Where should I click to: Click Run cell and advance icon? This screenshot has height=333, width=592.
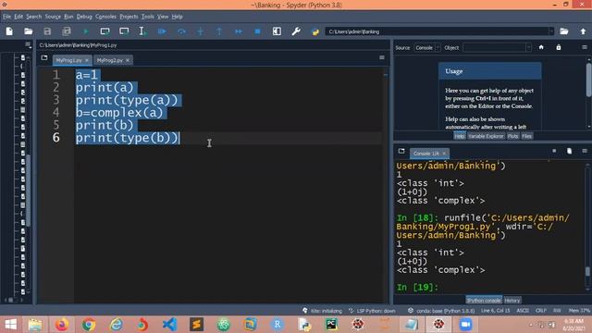[124, 31]
